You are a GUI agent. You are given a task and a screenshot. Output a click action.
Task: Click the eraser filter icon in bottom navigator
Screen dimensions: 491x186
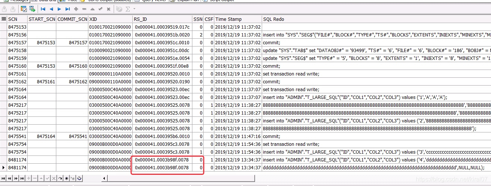pos(79,179)
